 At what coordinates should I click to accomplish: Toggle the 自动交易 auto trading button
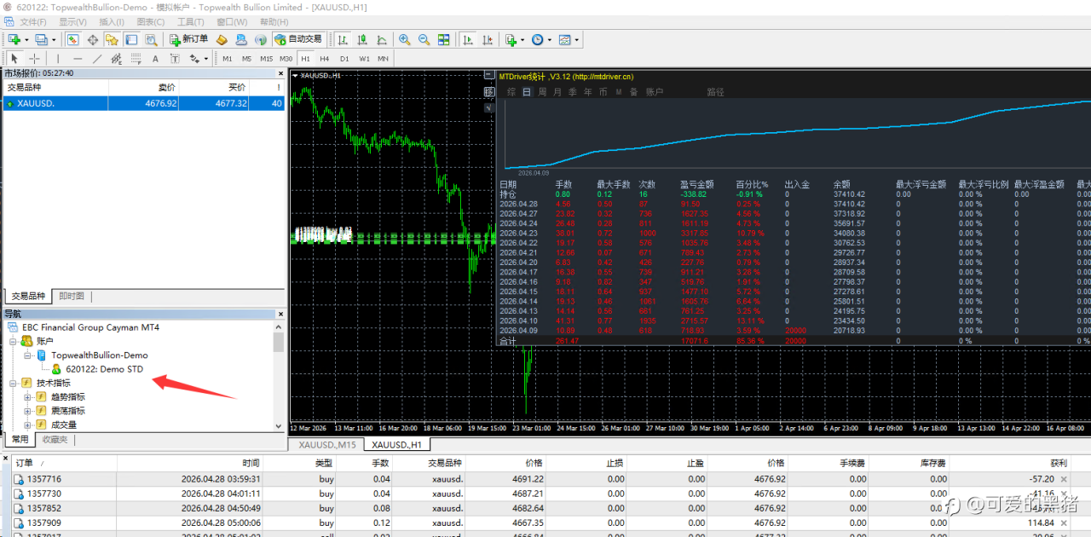pyautogui.click(x=298, y=39)
